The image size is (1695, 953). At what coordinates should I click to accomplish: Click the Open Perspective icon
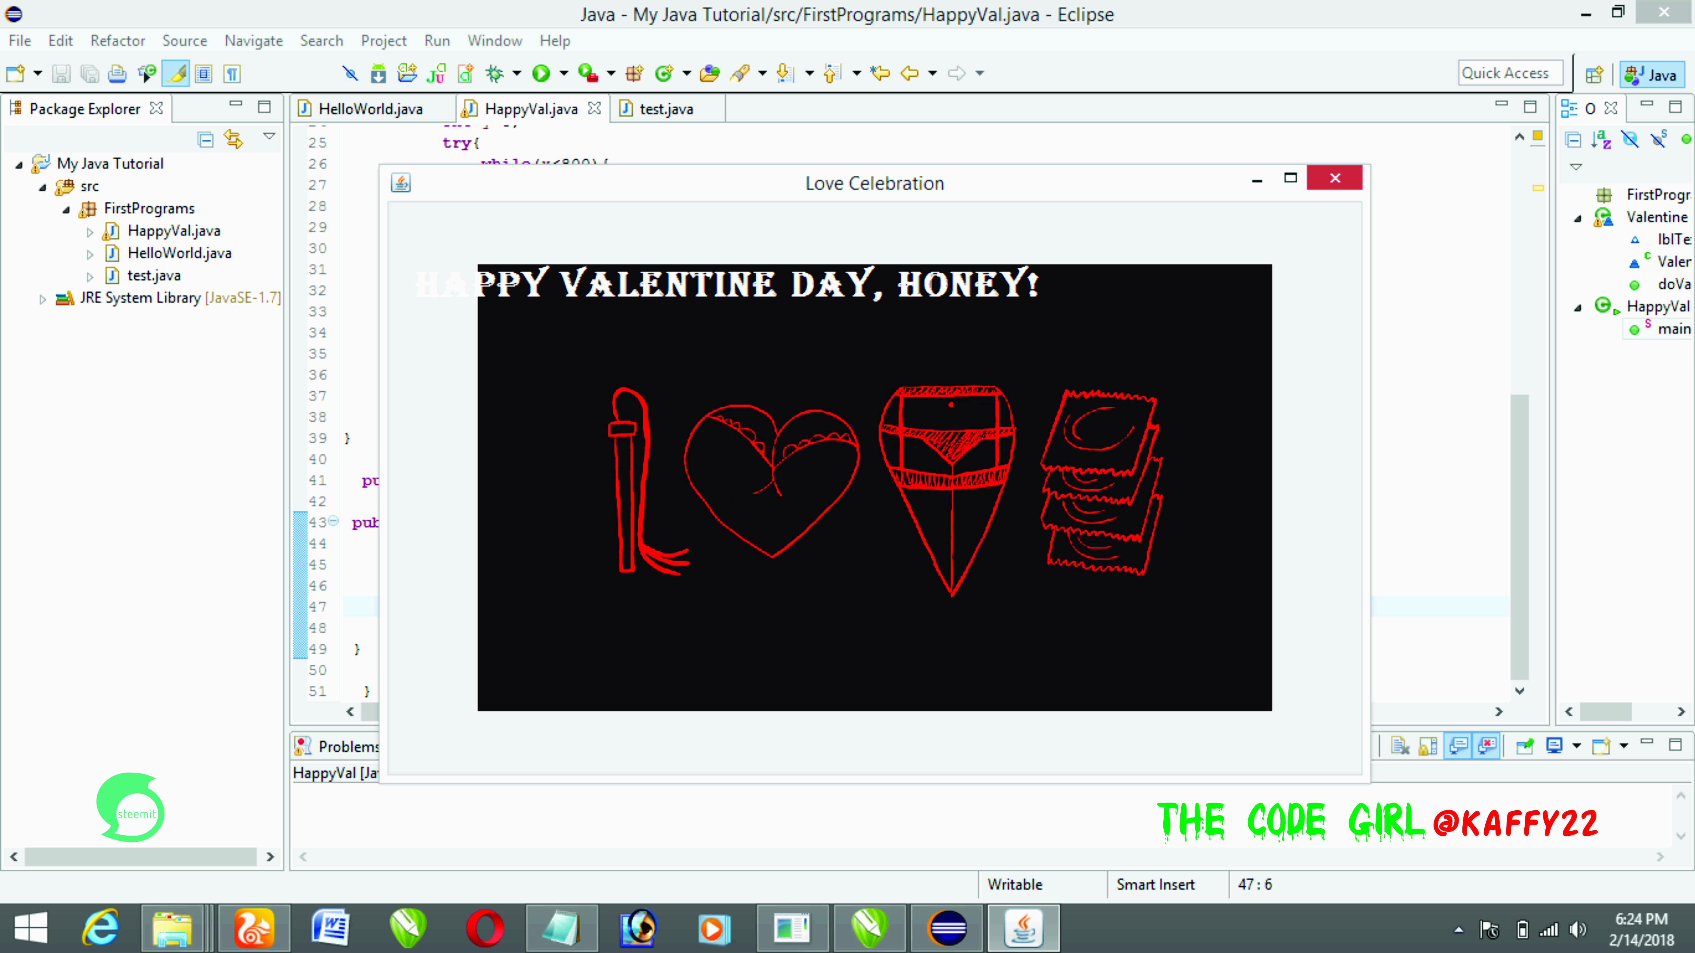click(1594, 74)
